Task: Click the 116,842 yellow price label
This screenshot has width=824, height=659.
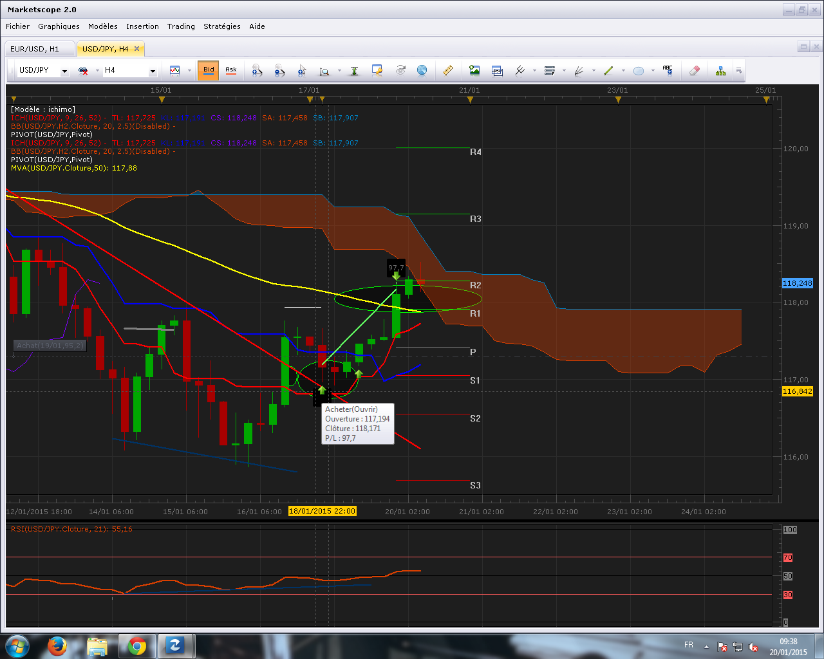Action: 797,391
